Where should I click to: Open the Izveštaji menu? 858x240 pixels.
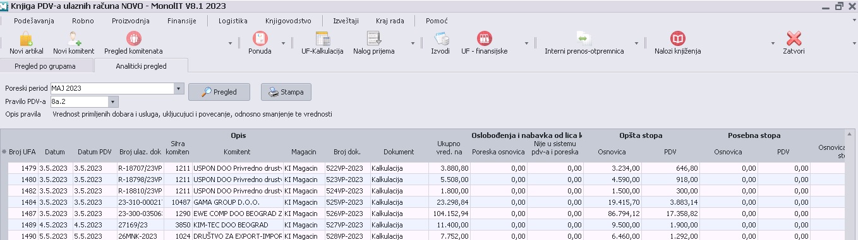[346, 21]
